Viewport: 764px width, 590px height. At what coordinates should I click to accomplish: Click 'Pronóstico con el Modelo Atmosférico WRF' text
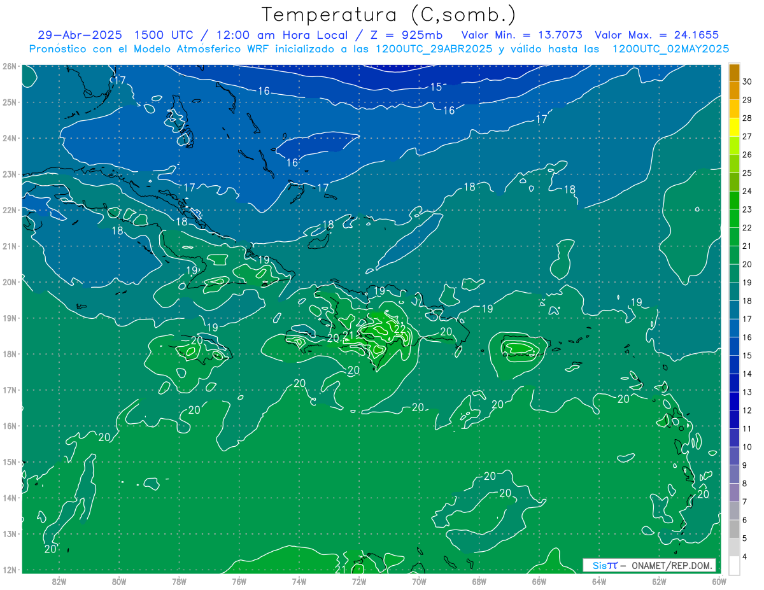coord(150,49)
